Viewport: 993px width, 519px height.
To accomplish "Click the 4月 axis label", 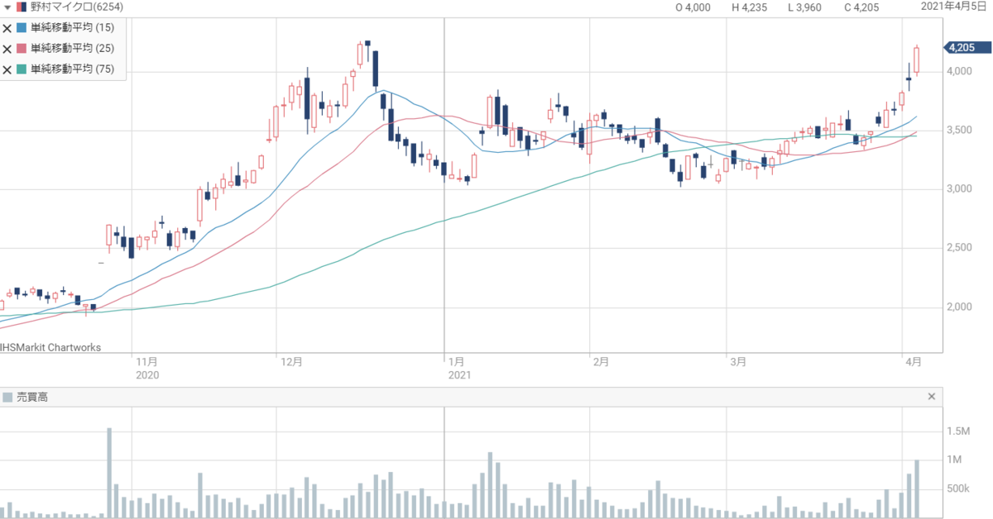I will point(914,362).
